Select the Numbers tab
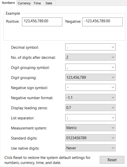Screen dimensions: 127x167 pyautogui.click(x=8, y=3)
